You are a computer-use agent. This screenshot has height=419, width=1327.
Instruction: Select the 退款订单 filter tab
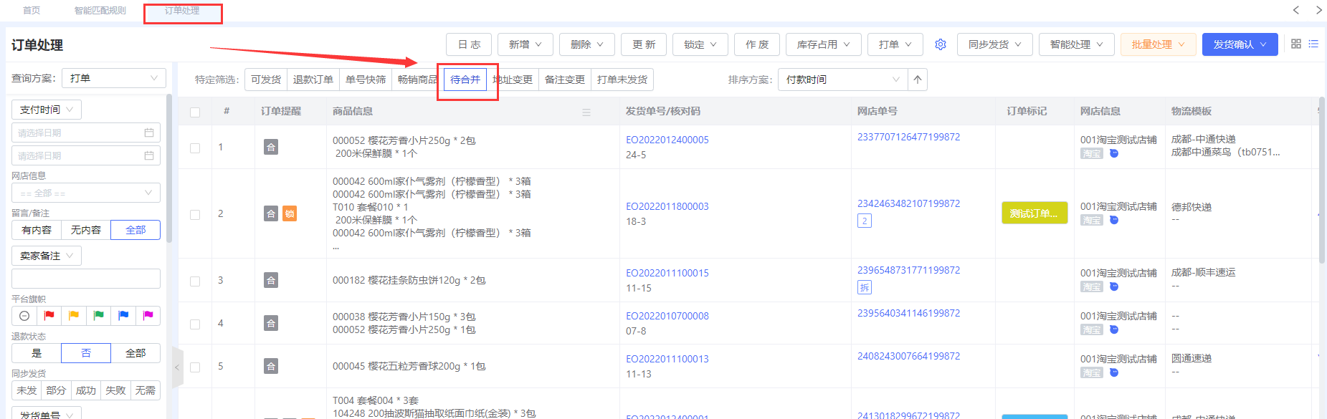(x=313, y=80)
